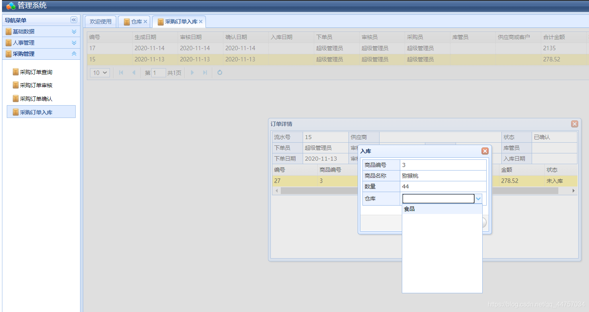Click the 仓库 text input field

(438, 198)
